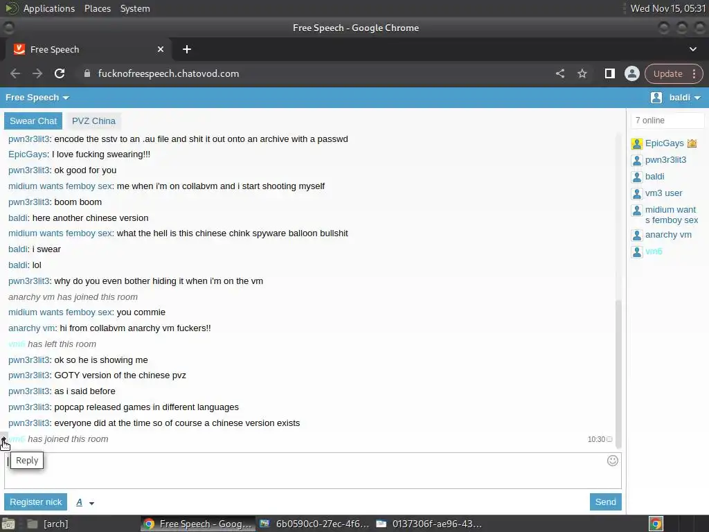Click Update Chrome button

click(x=667, y=73)
